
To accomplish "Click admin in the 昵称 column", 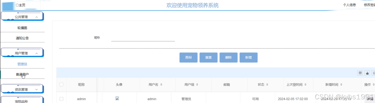I will 81,99.
